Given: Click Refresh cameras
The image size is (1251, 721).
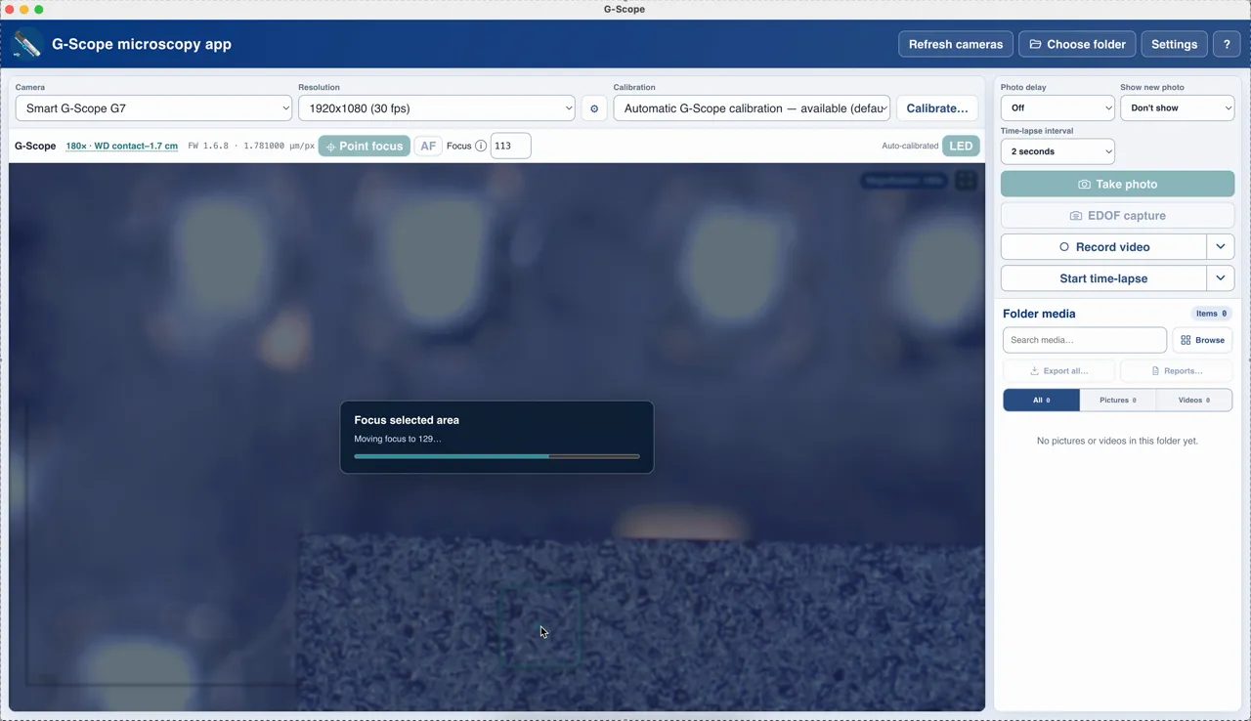Looking at the screenshot, I should point(956,44).
